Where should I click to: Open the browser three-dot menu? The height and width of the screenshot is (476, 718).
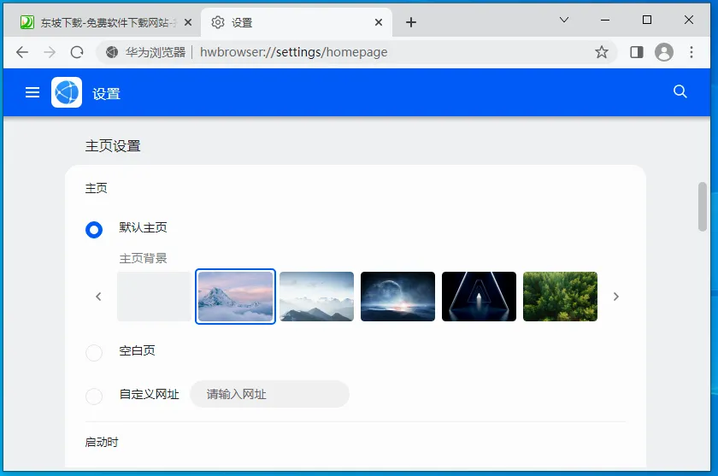[692, 52]
